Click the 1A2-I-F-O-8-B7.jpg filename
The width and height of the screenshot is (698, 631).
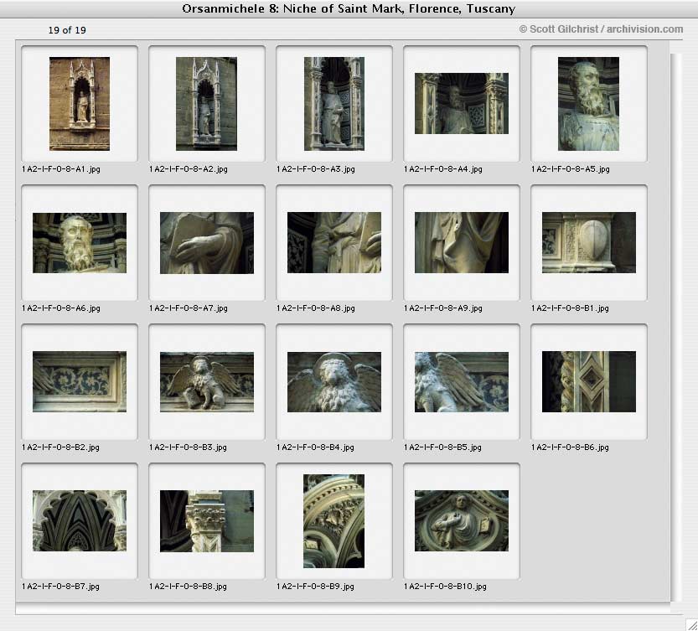60,587
